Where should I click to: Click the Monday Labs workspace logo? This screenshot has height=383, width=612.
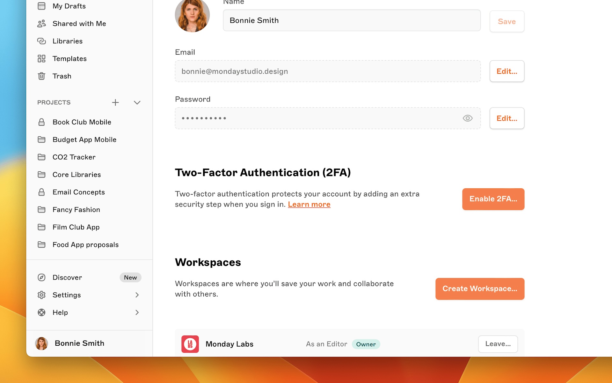[x=190, y=344]
